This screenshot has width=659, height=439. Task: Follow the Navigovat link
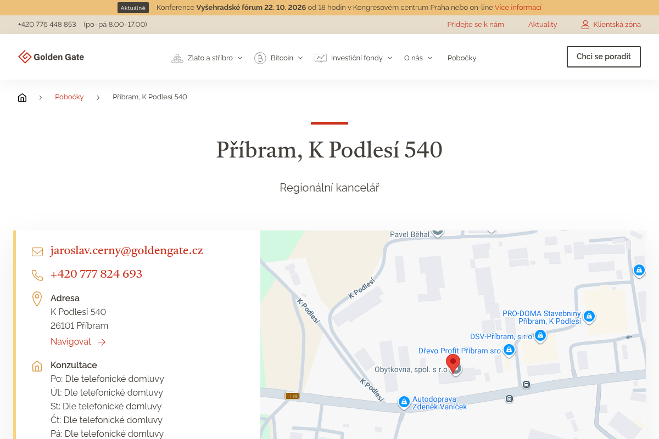(x=78, y=342)
